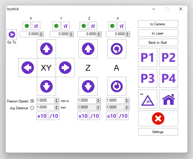Jog XY axis left with arrow

click(x=28, y=68)
